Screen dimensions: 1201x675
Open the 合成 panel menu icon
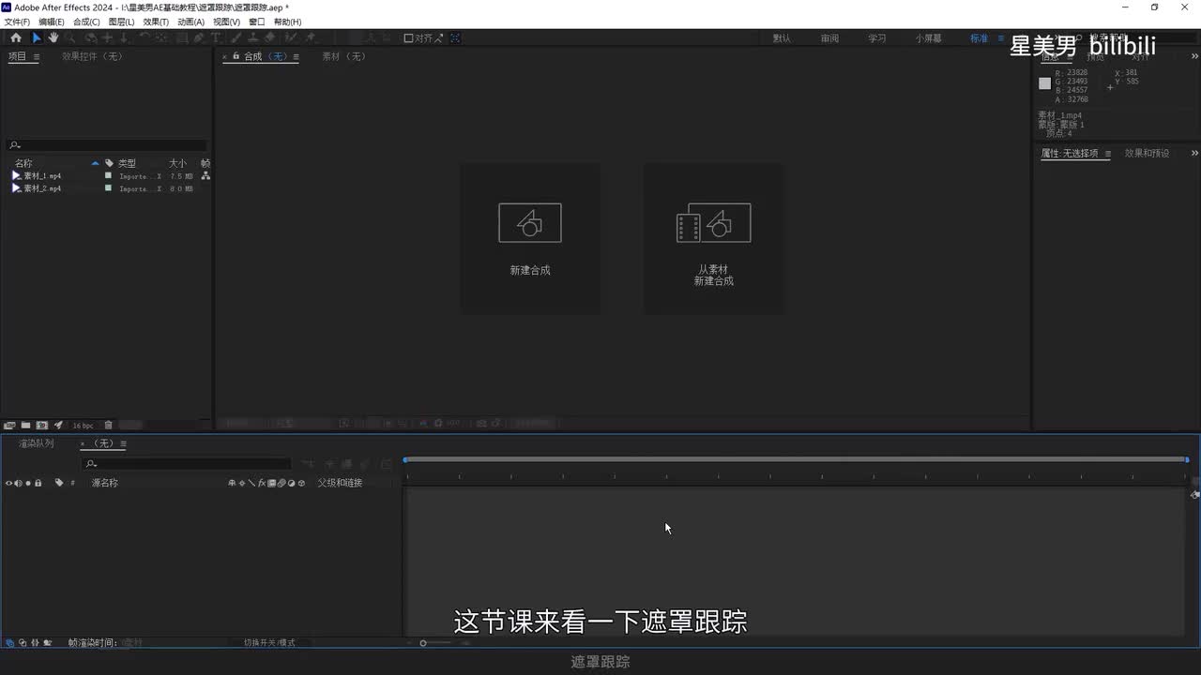click(x=296, y=56)
